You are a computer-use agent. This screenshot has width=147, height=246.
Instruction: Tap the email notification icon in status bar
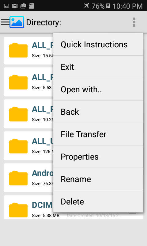[x=15, y=6]
